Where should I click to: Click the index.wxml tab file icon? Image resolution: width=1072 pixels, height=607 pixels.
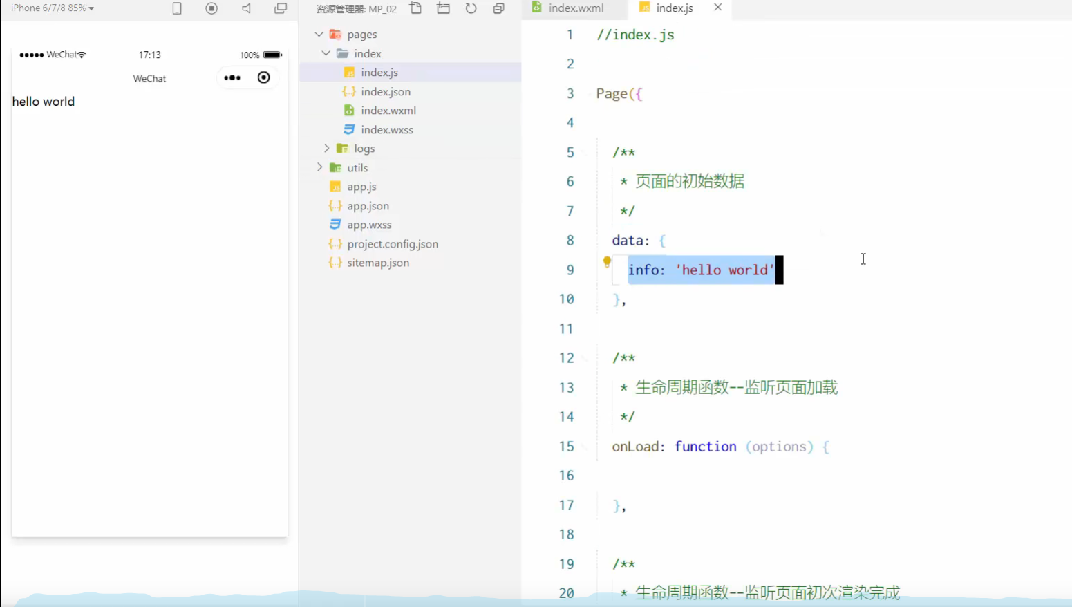pos(536,7)
